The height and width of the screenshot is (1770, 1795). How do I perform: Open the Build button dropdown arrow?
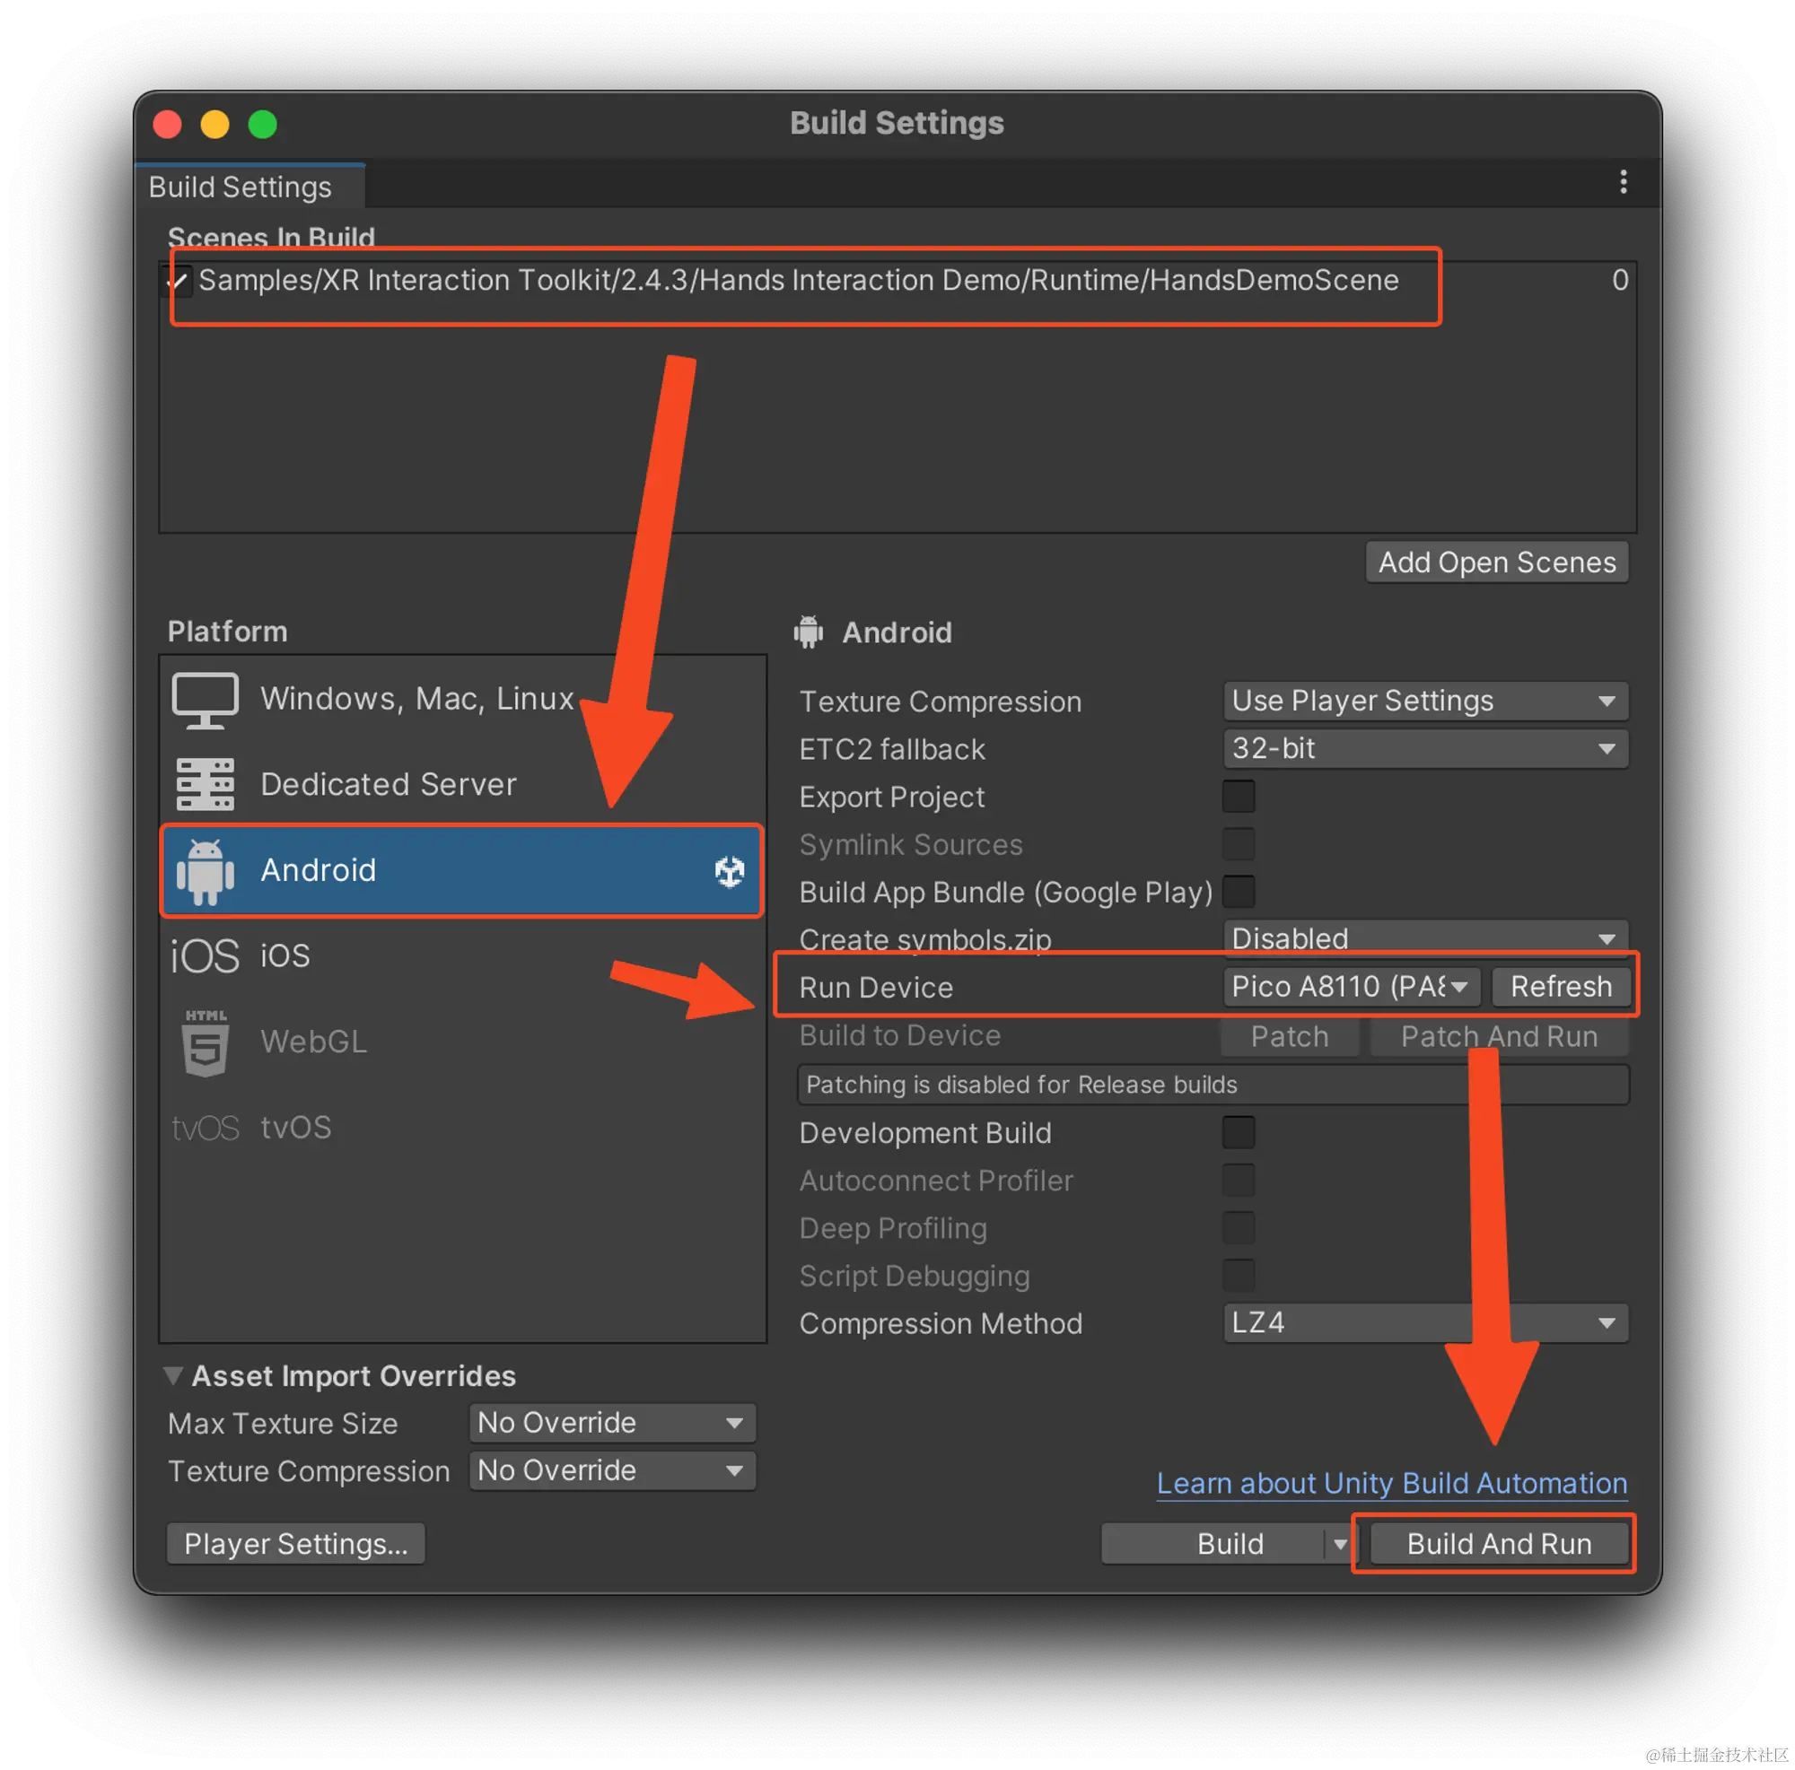point(1340,1543)
